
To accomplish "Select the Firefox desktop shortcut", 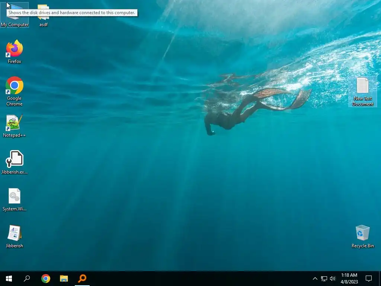I will (15, 51).
